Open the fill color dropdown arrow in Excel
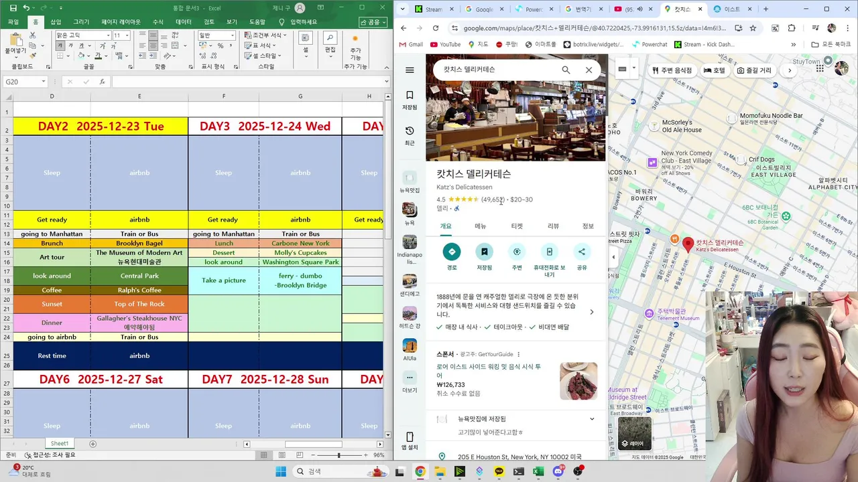The image size is (858, 482). [89, 56]
